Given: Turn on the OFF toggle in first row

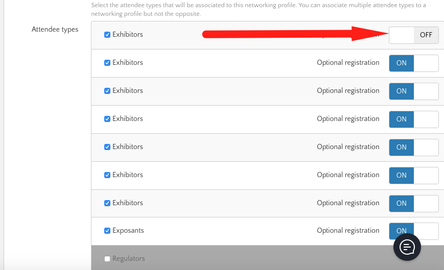Looking at the screenshot, I should 413,35.
